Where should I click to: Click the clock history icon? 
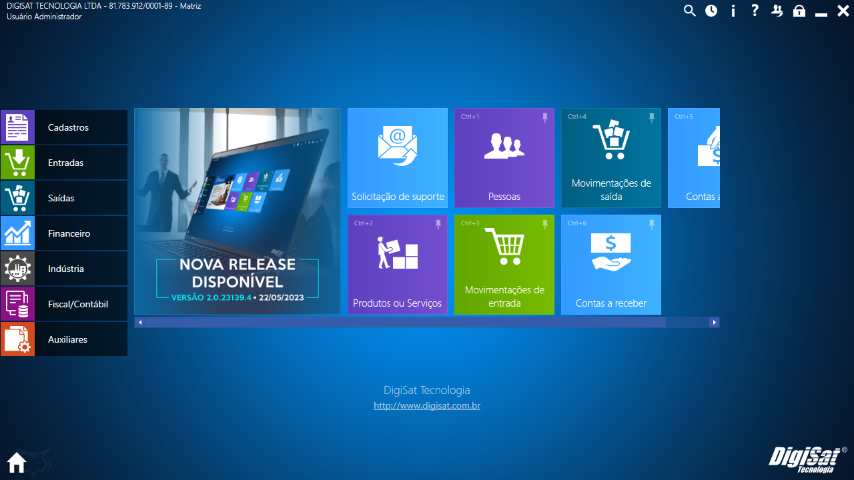point(711,11)
